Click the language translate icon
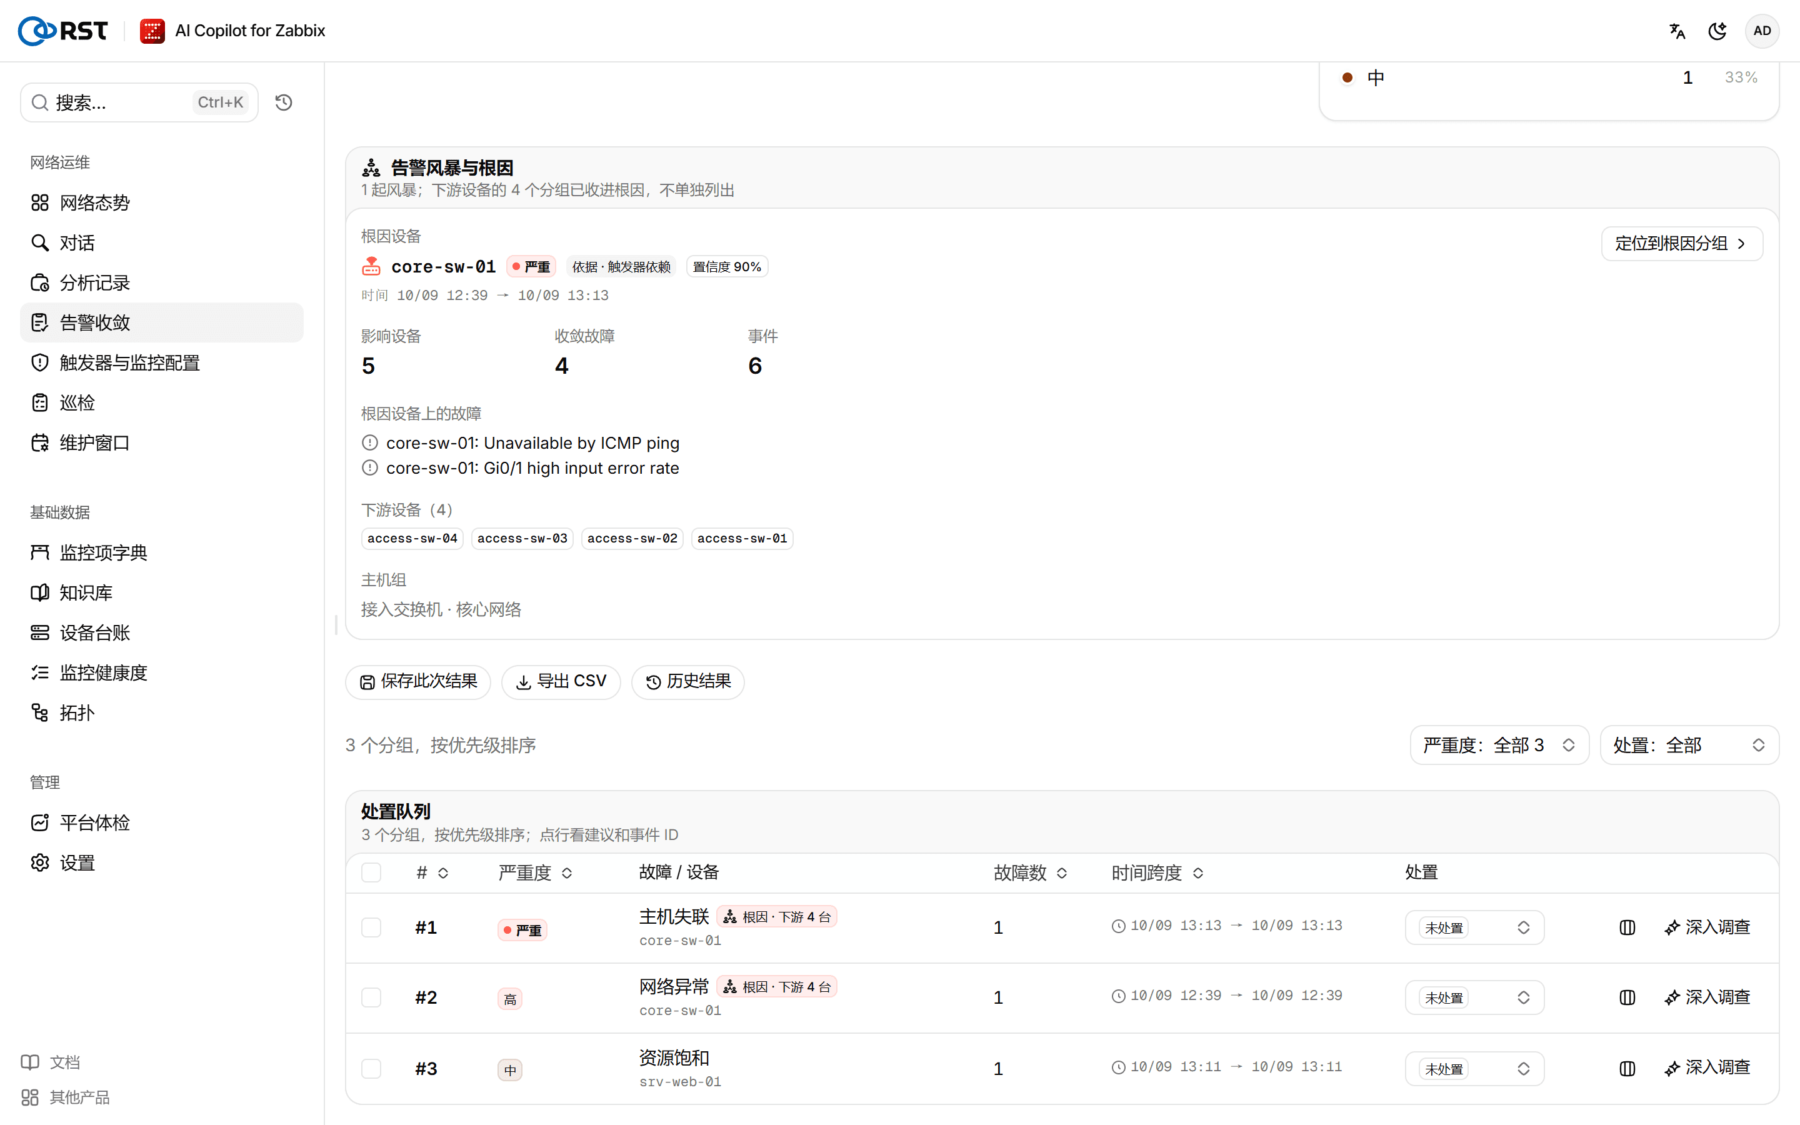 (1676, 31)
